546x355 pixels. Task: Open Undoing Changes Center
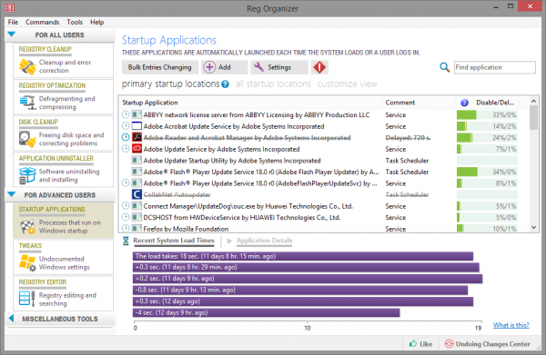pos(488,343)
